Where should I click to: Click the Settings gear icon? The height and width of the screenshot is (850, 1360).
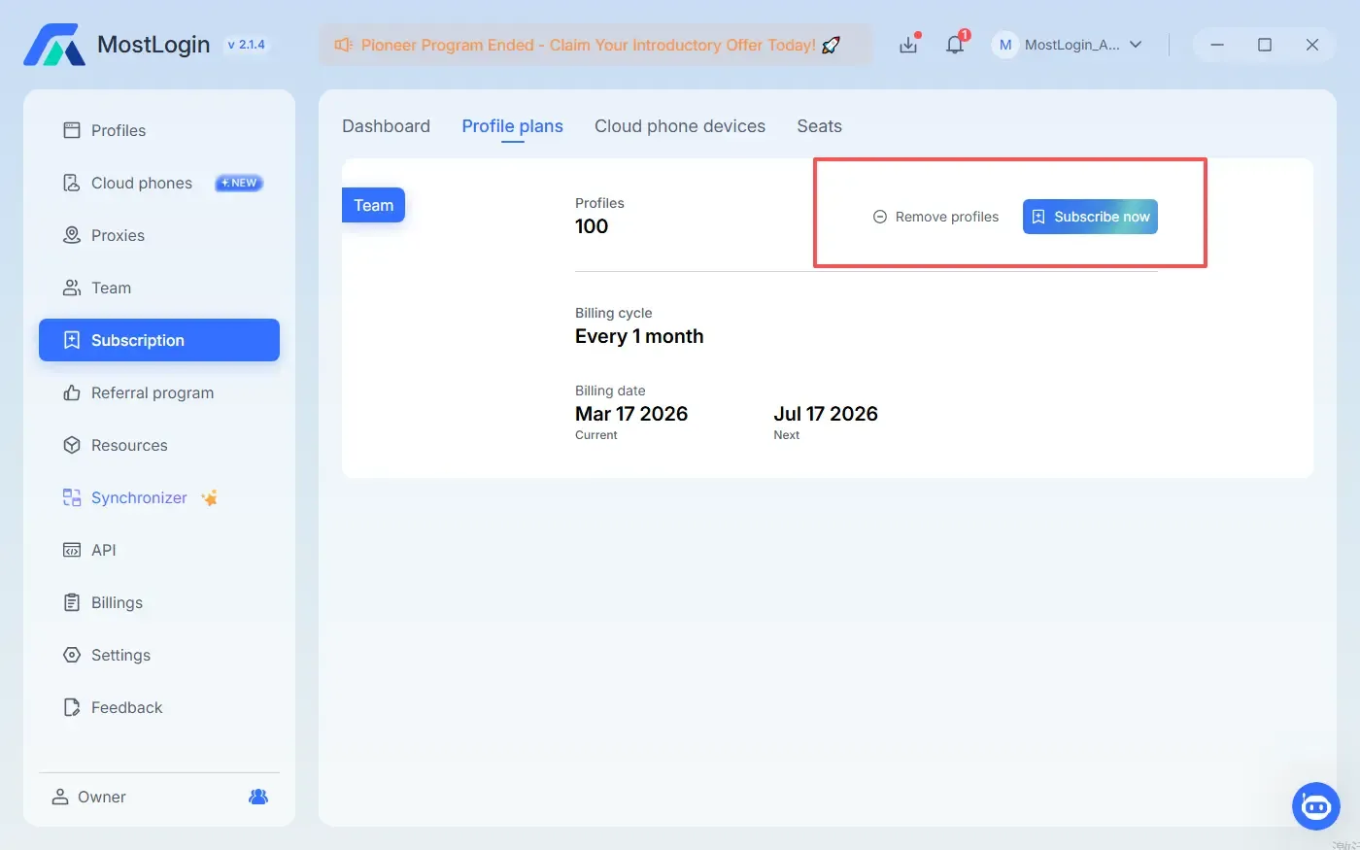coord(72,655)
